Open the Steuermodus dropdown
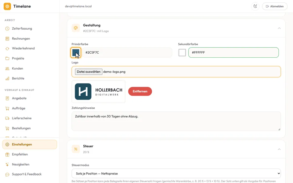 tap(176, 174)
